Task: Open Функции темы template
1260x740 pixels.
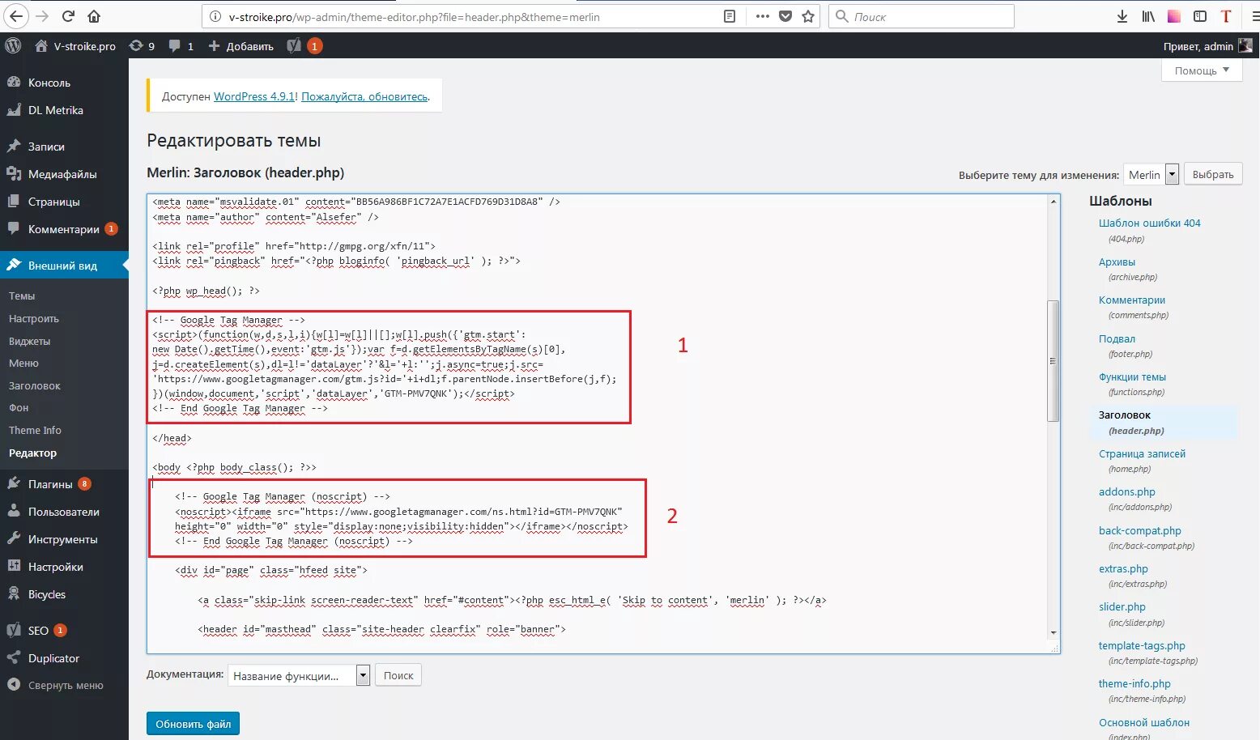Action: [1132, 376]
